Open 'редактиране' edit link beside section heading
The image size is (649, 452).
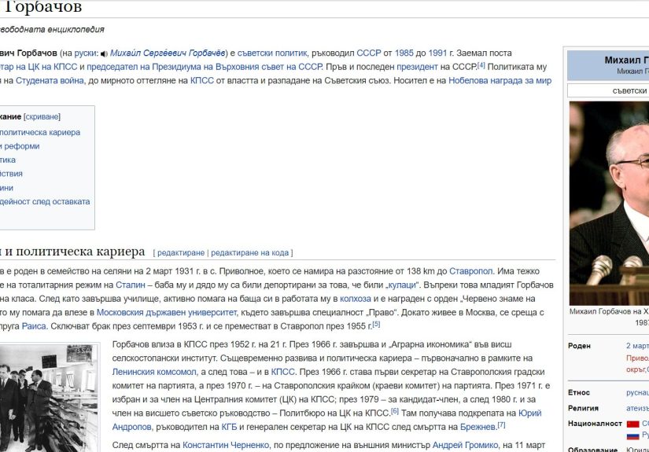click(x=180, y=253)
